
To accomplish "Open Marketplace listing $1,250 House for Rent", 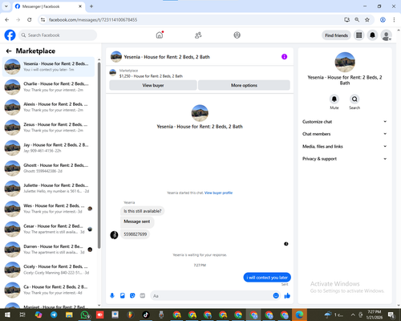I will [x=151, y=76].
